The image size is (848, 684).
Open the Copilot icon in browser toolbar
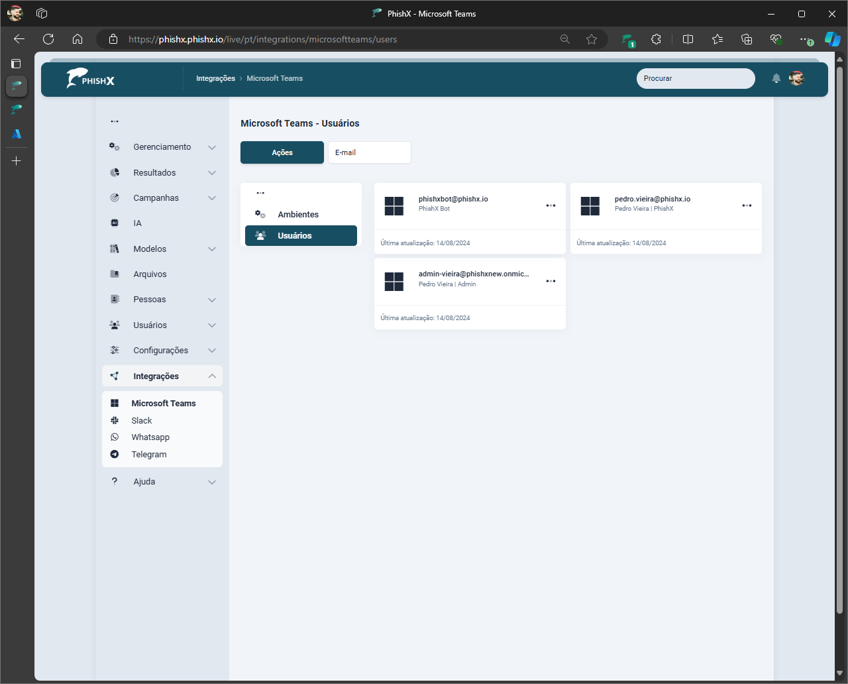(832, 39)
